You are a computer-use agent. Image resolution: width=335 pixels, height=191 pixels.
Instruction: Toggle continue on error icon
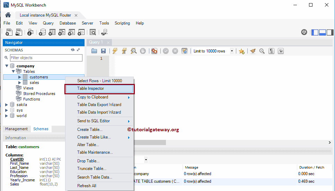coord(154,51)
